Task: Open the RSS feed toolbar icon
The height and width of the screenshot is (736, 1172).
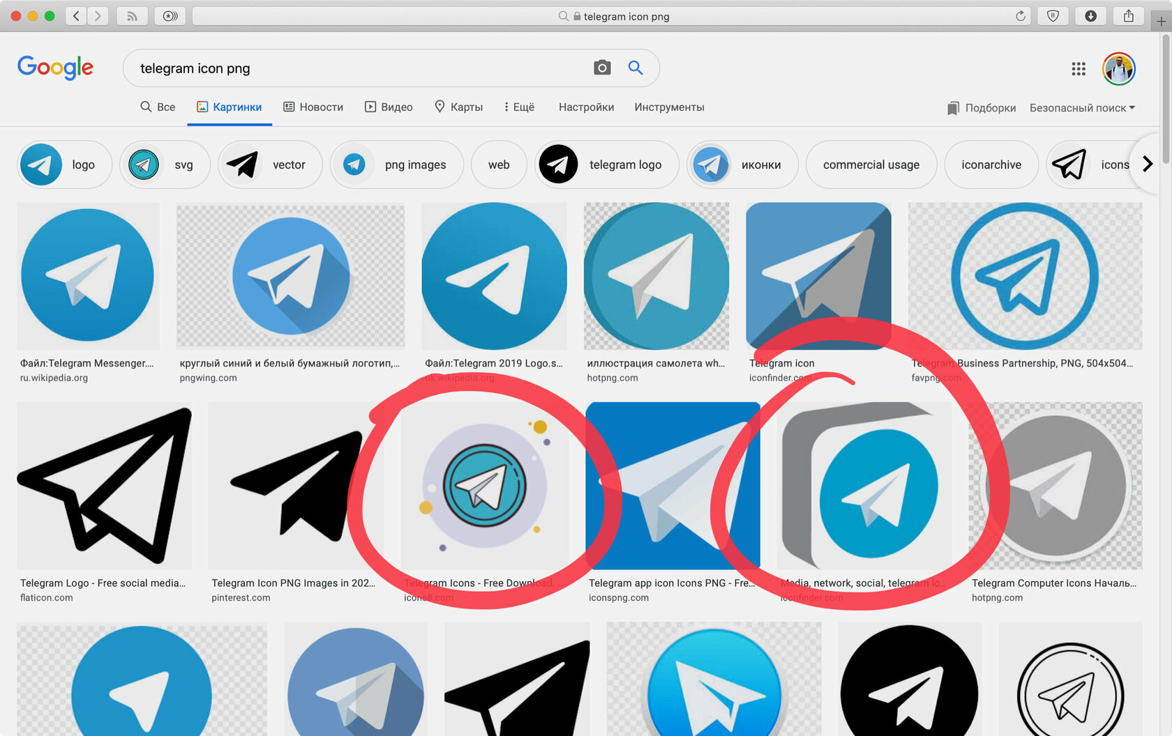Action: click(x=132, y=16)
